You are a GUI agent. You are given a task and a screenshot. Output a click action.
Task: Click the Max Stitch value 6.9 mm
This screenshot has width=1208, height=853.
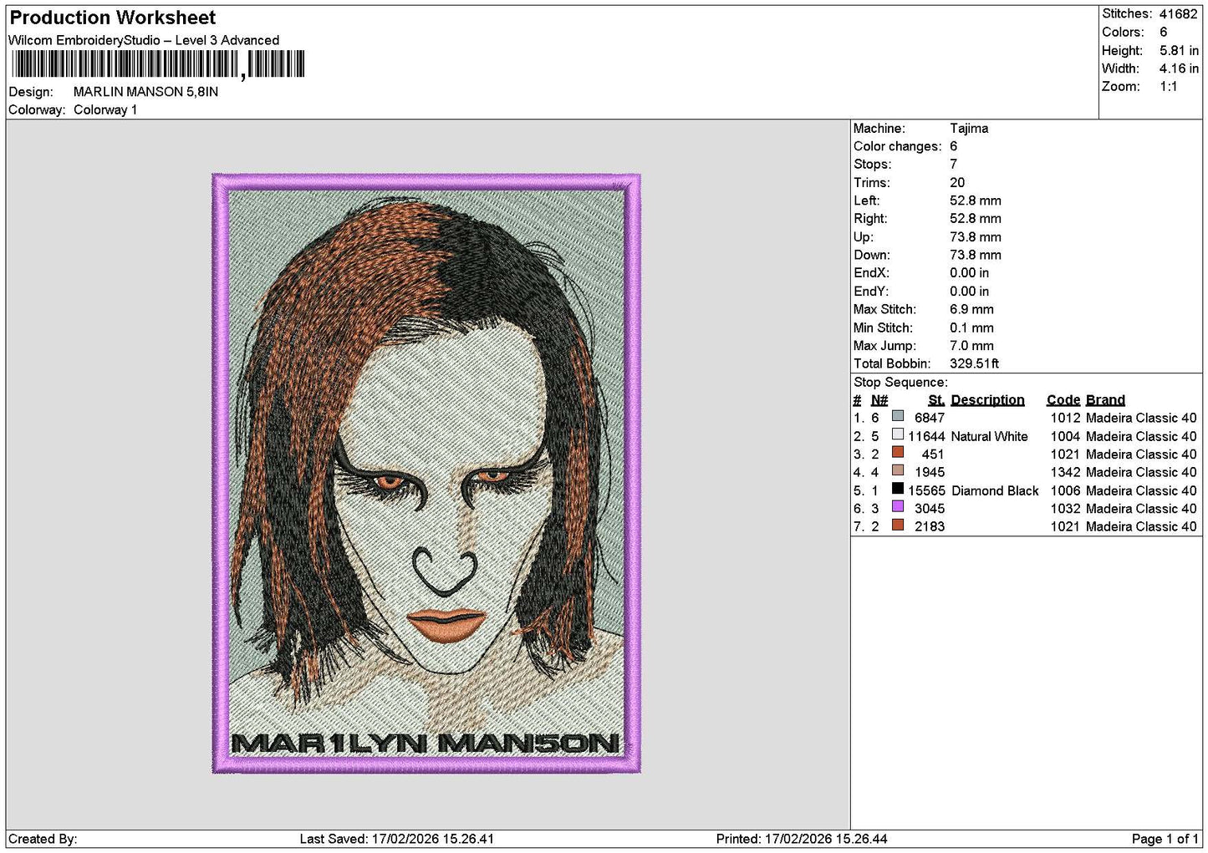971,309
